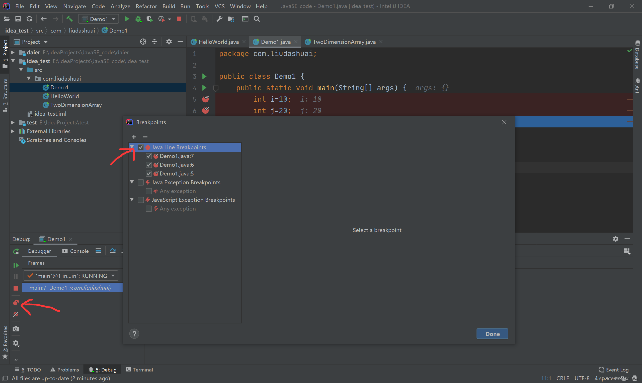The width and height of the screenshot is (642, 383).
Task: Click the Settings gear icon in debug toolbar
Action: tap(16, 342)
